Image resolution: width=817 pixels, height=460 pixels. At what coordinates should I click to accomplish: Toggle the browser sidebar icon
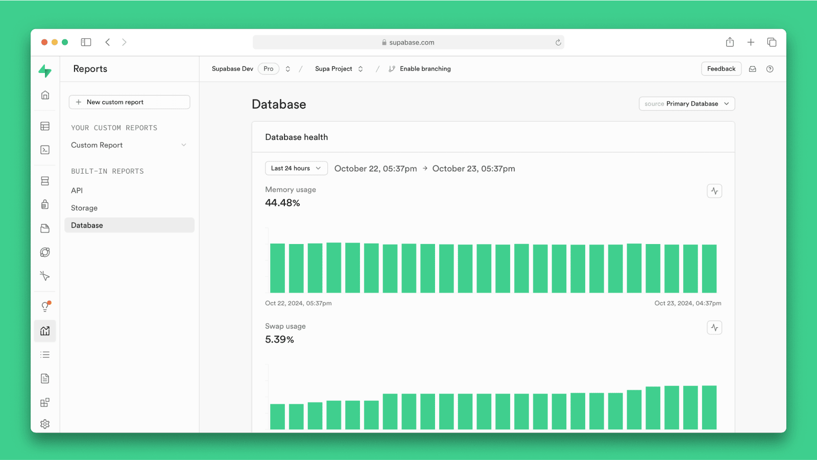coord(86,42)
